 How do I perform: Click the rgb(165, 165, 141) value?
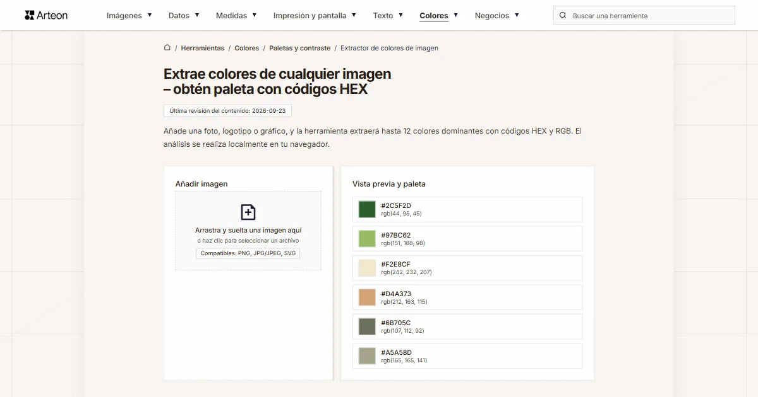(x=404, y=360)
